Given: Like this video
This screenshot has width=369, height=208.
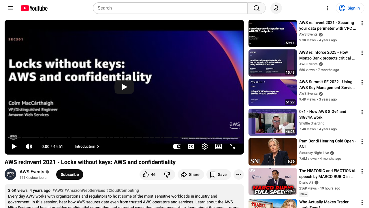Looking at the screenshot, I should pyautogui.click(x=150, y=174).
